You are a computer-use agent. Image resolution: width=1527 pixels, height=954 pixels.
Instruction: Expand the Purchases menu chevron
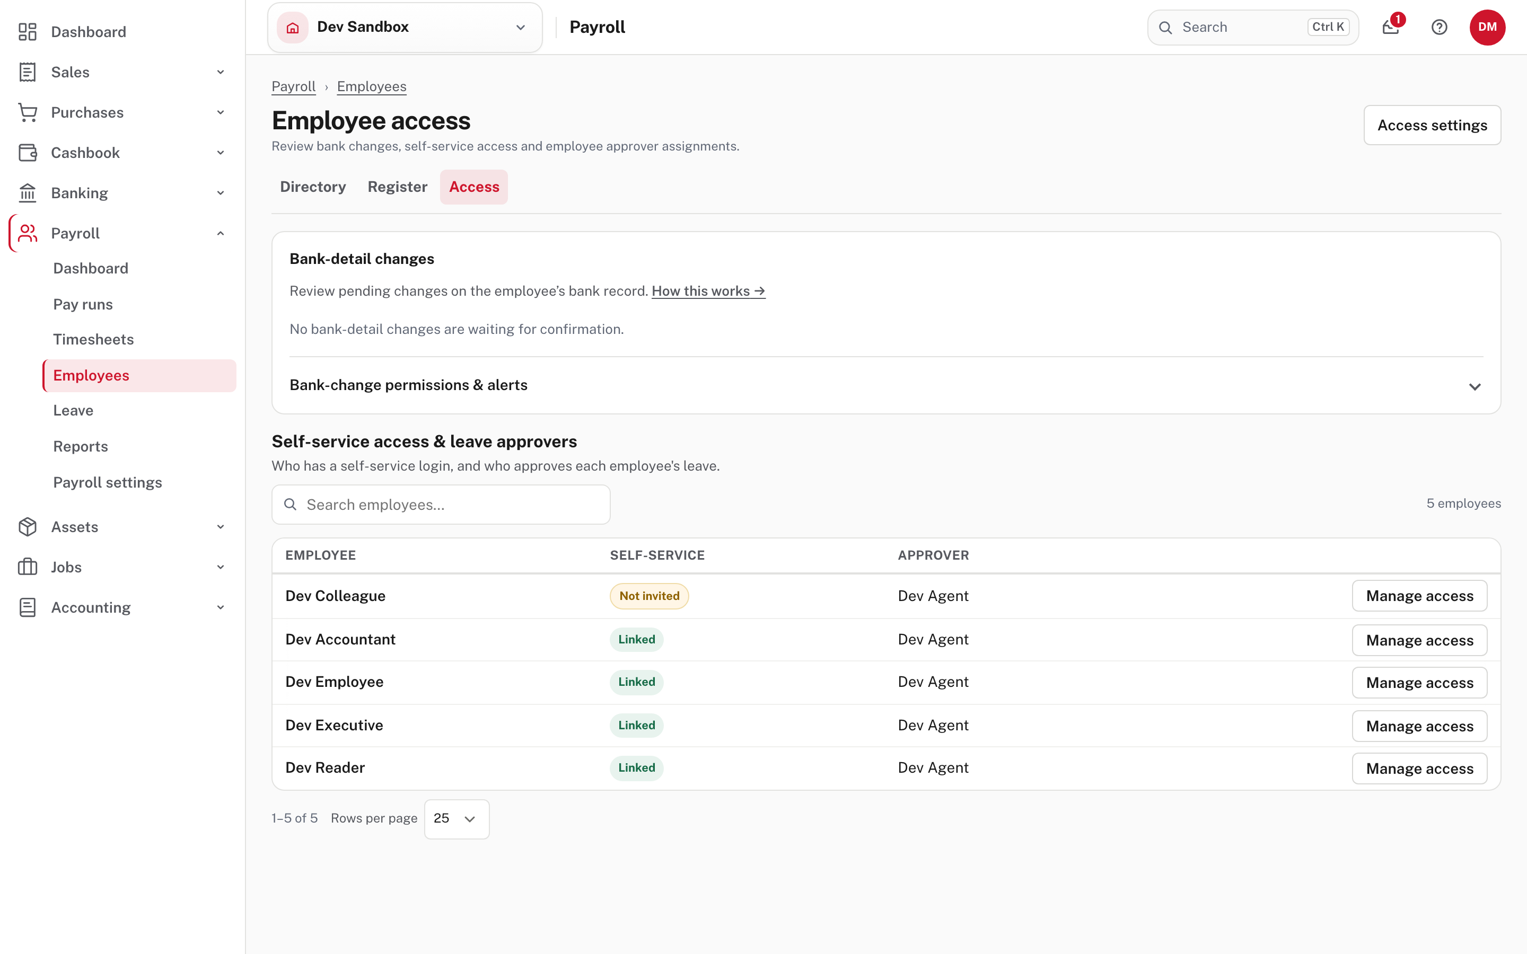(x=220, y=112)
